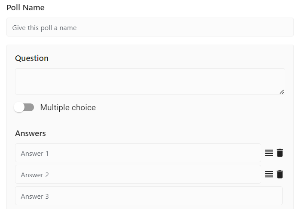Enable the Multiple choice switch
The image size is (305, 209).
coord(24,107)
